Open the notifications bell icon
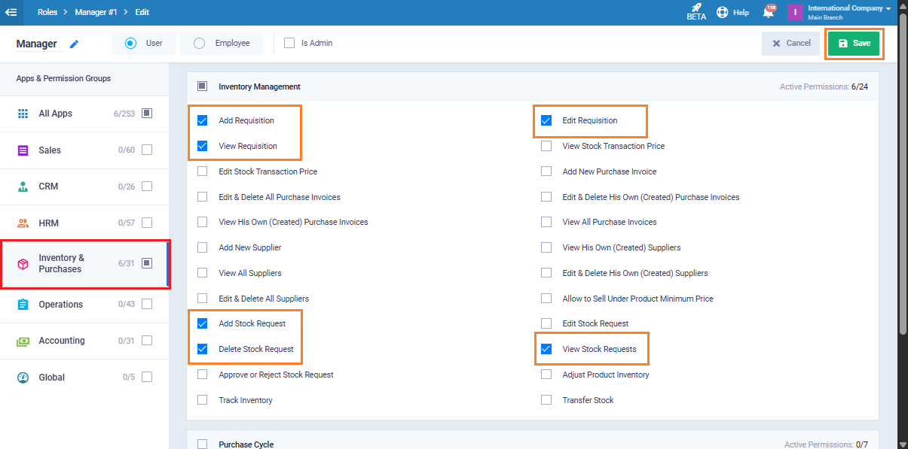This screenshot has width=908, height=449. 769,12
